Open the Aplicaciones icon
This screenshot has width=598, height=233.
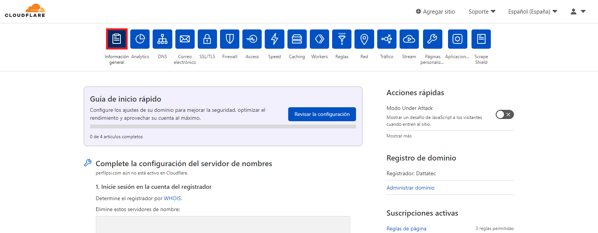[457, 39]
